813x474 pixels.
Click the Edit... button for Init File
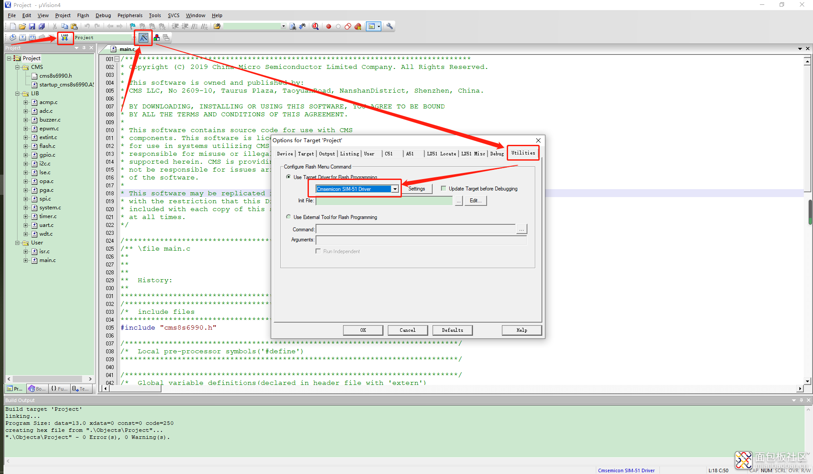[476, 201]
